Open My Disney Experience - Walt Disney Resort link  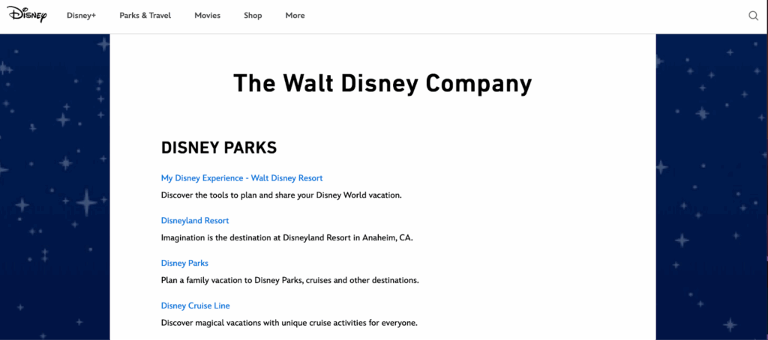tap(241, 178)
